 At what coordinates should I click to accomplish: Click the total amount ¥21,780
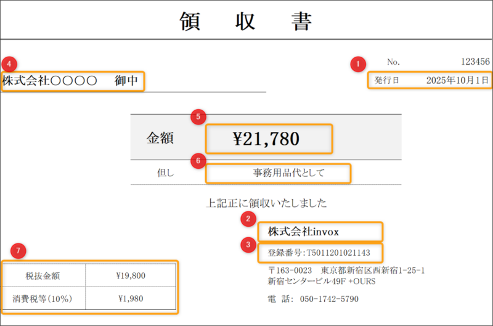coord(269,139)
